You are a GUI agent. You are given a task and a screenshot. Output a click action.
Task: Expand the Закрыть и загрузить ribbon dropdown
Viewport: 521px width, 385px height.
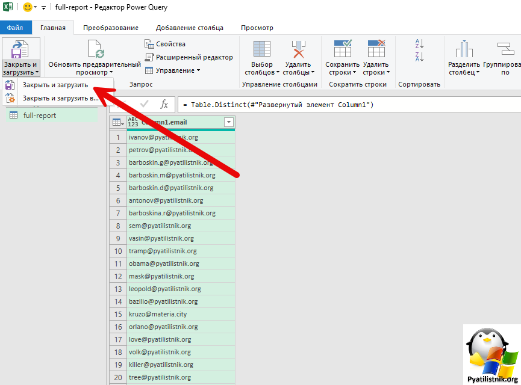pos(20,69)
